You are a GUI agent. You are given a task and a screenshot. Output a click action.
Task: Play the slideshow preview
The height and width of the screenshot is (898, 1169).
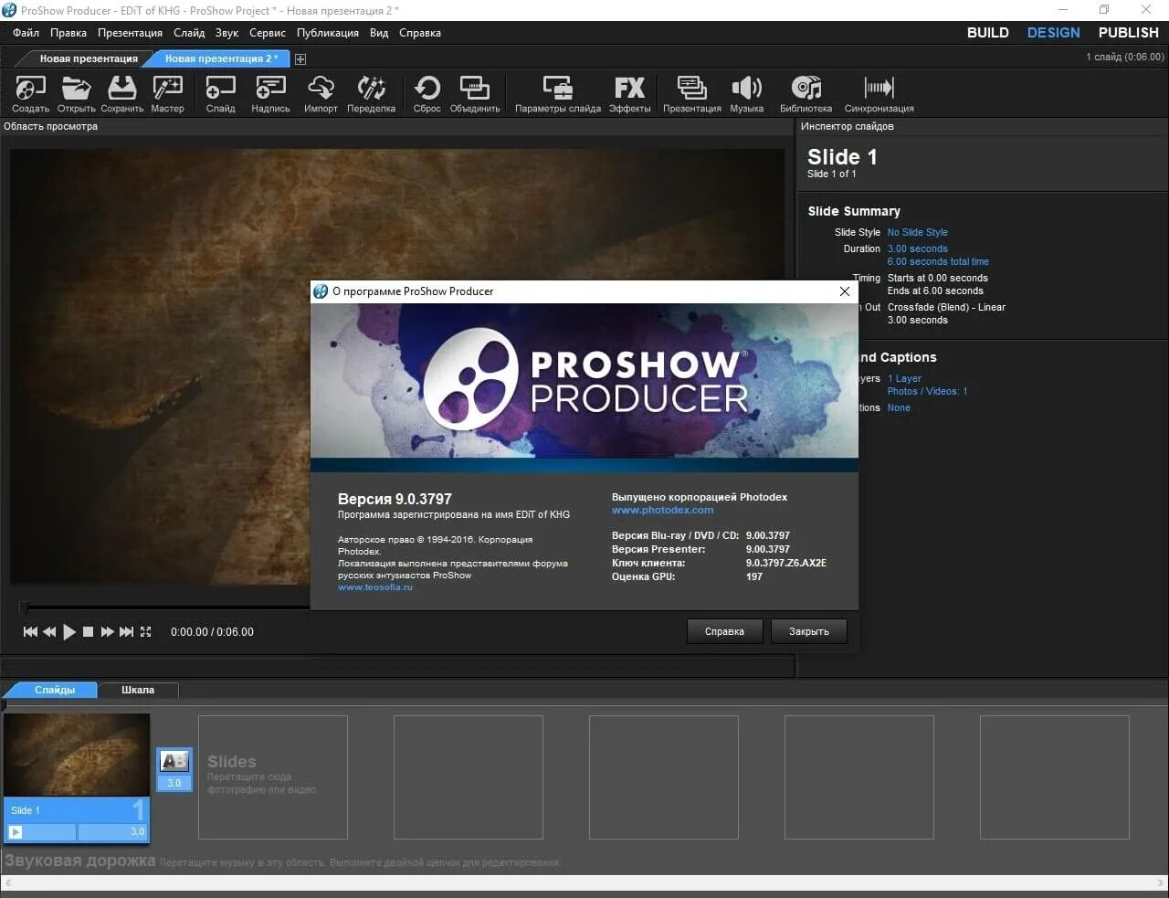69,631
